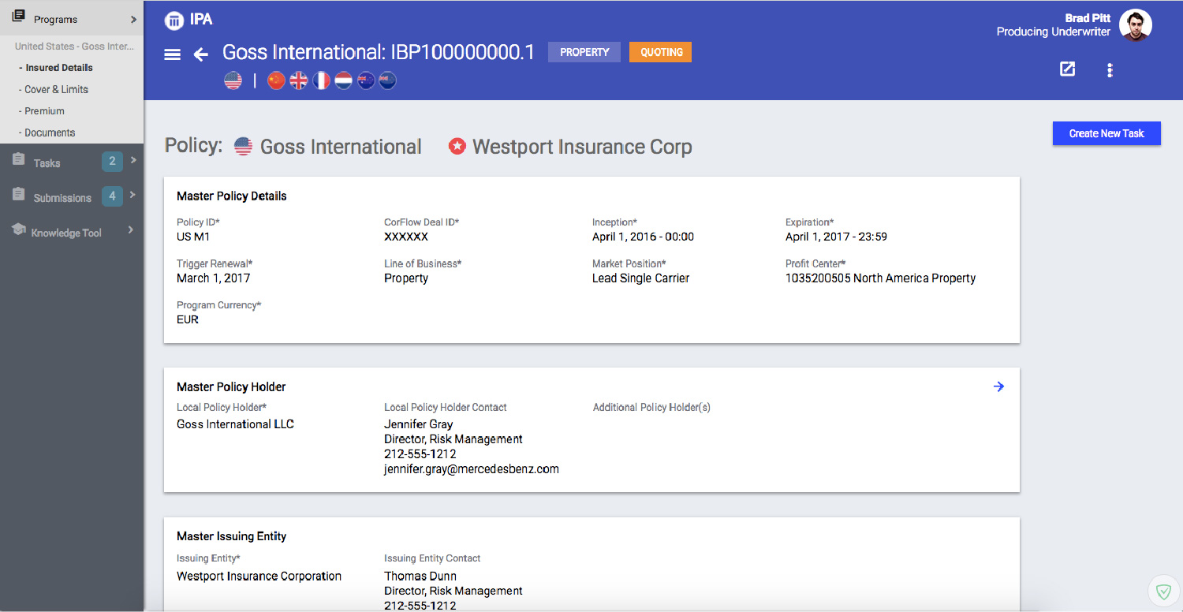Screen dimensions: 1183x612
Task: Expand the Knowledge Tool chevron
Action: point(131,230)
